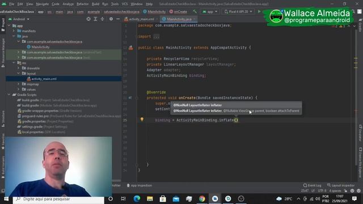This screenshot has width=363, height=204.
Task: Open the Build Variants side tab
Action: point(3,167)
